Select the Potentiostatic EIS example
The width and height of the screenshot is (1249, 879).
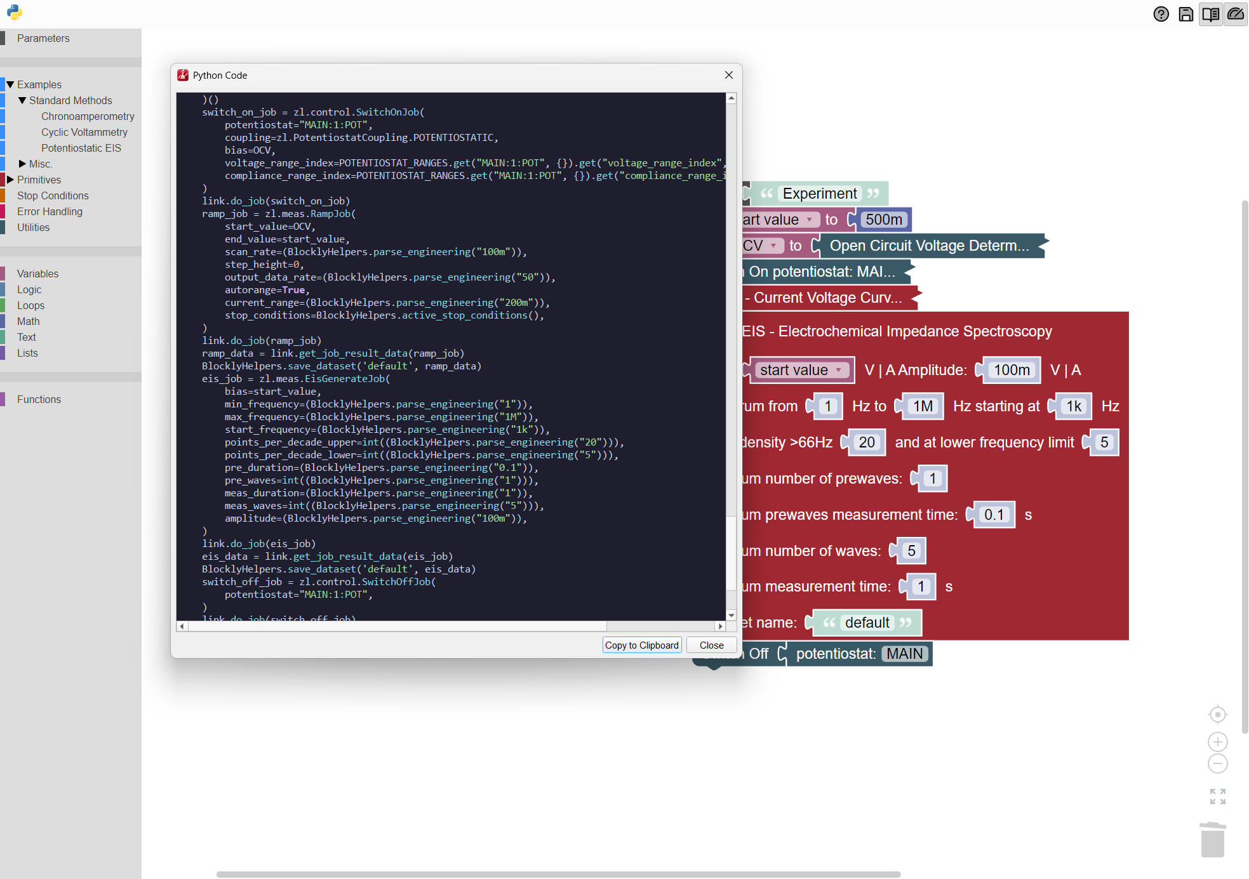(x=81, y=148)
